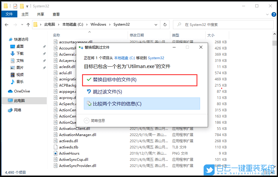
Task: Click the folder icon in the title bar
Action: [x=5, y=6]
